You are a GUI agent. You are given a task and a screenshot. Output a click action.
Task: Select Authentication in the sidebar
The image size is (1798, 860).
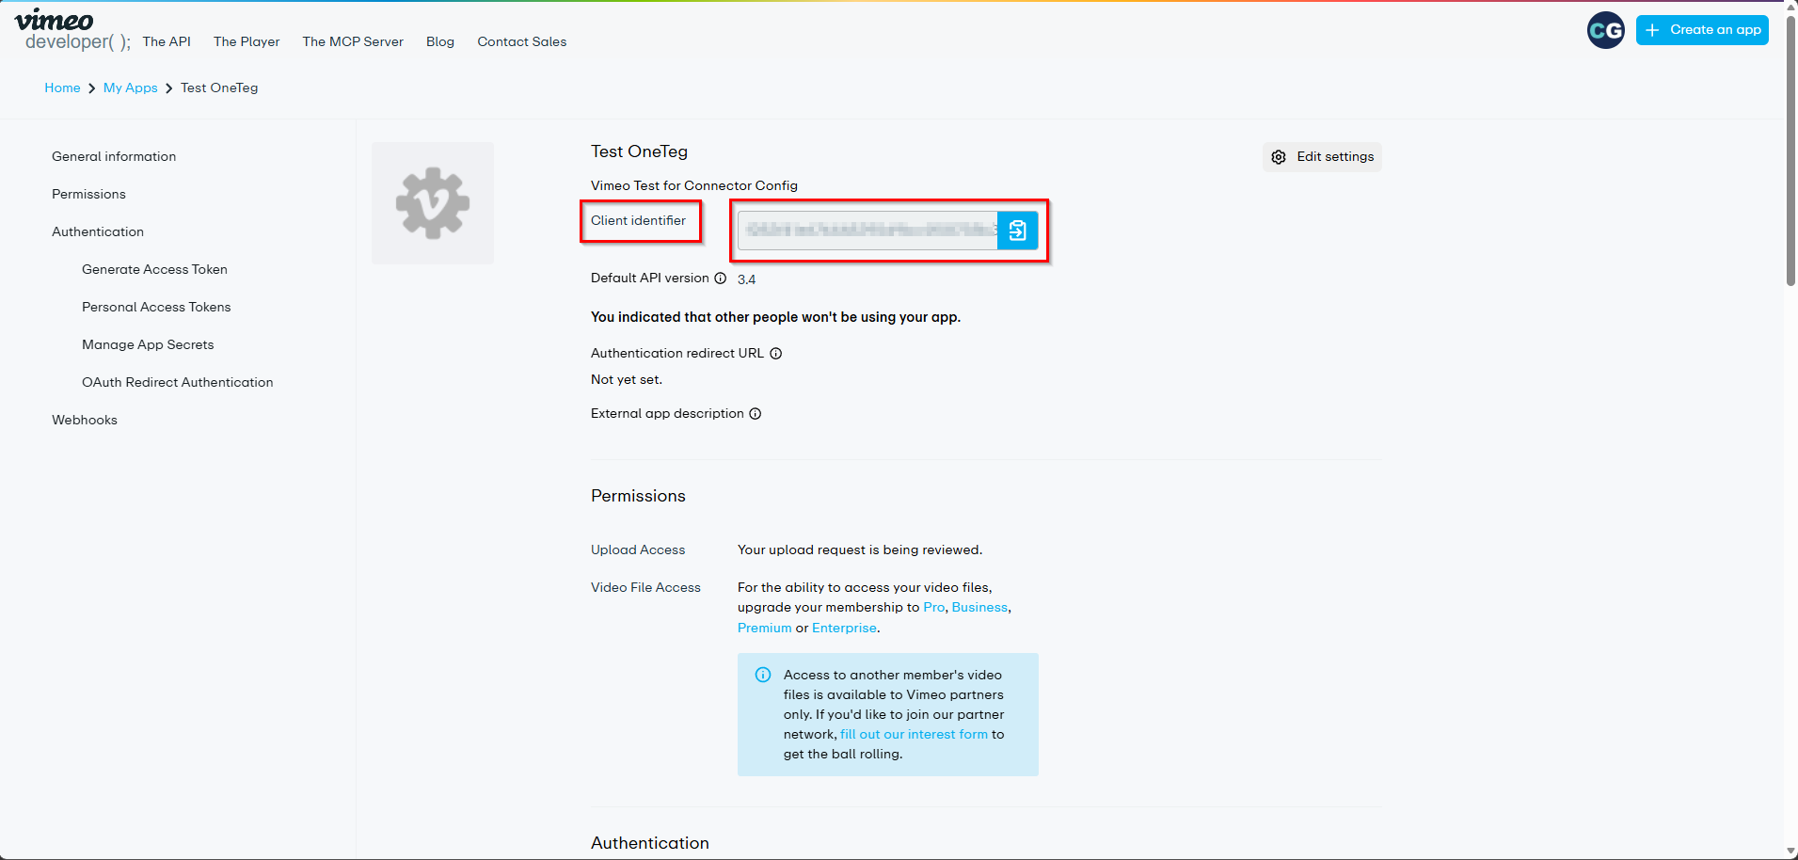[x=98, y=231]
